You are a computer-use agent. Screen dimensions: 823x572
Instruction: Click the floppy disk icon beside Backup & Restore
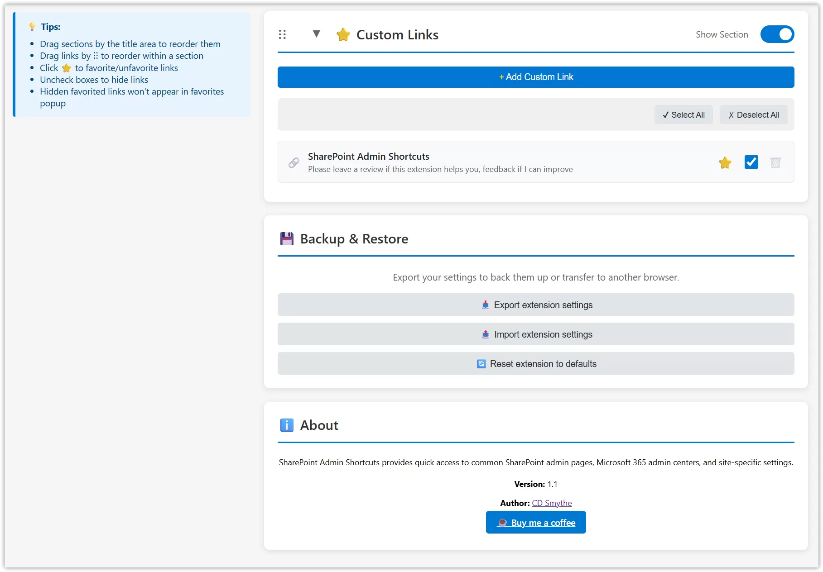coord(287,238)
